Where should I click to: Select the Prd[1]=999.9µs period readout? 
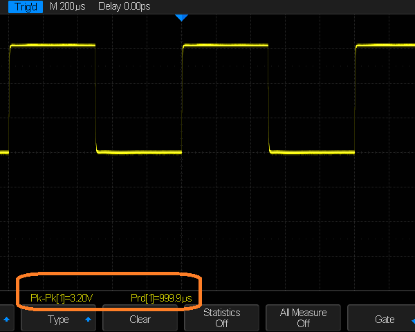(161, 298)
